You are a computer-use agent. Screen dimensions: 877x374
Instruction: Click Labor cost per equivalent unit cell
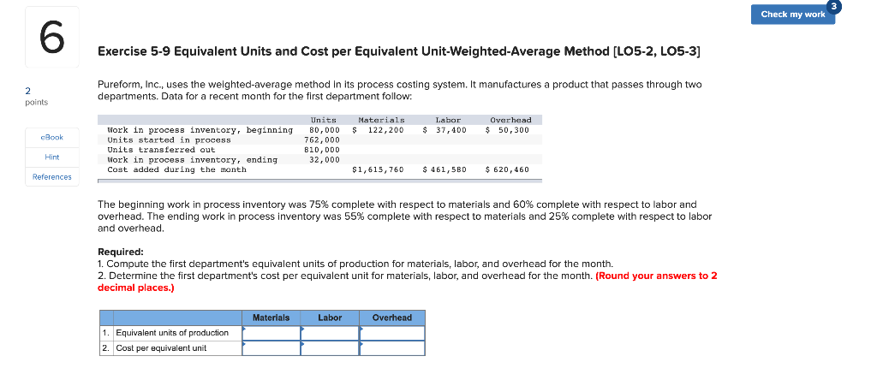(330, 347)
